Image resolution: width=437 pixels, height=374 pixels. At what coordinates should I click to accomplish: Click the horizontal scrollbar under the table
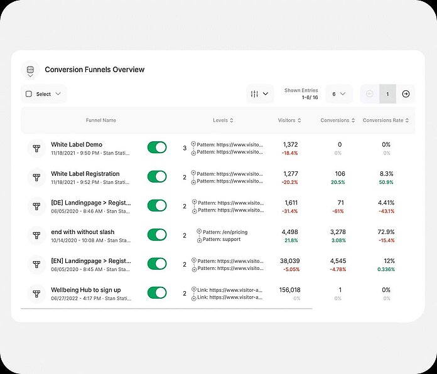click(x=166, y=308)
